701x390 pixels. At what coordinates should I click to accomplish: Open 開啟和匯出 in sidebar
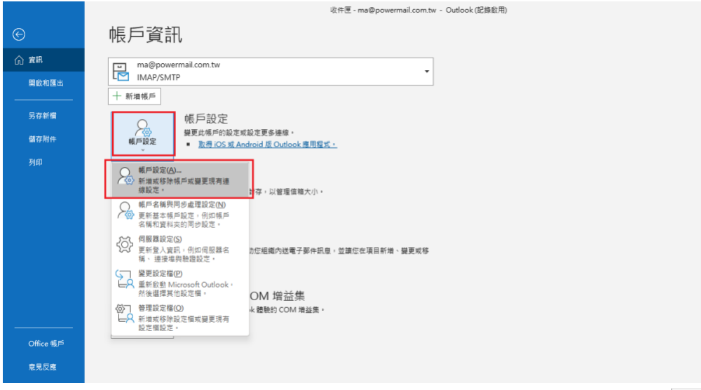(46, 83)
